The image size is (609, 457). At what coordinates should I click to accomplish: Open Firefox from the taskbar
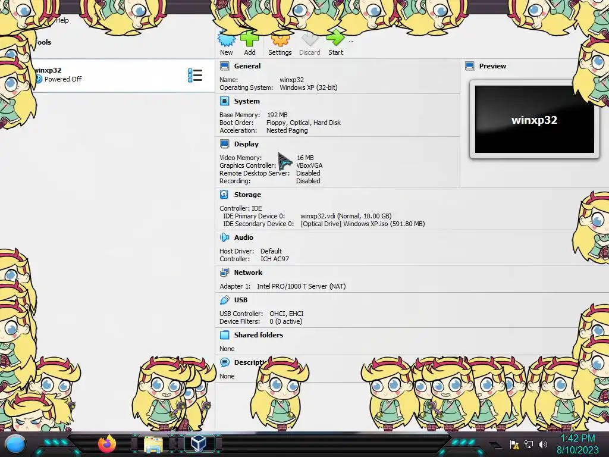pos(107,444)
